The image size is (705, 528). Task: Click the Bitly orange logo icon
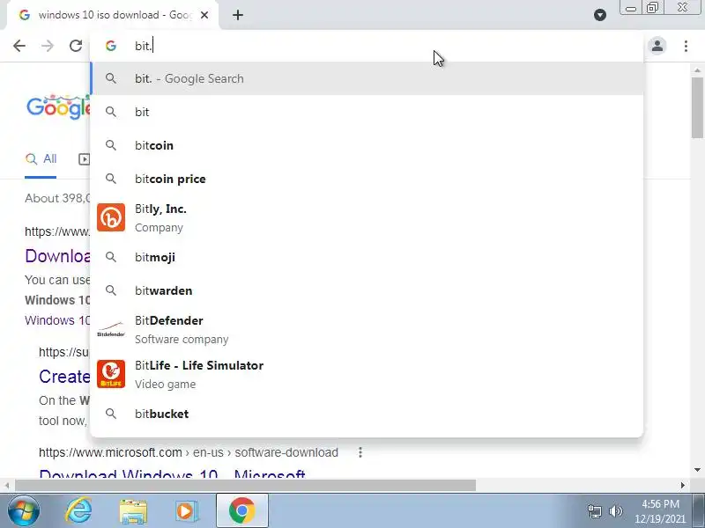[111, 217]
